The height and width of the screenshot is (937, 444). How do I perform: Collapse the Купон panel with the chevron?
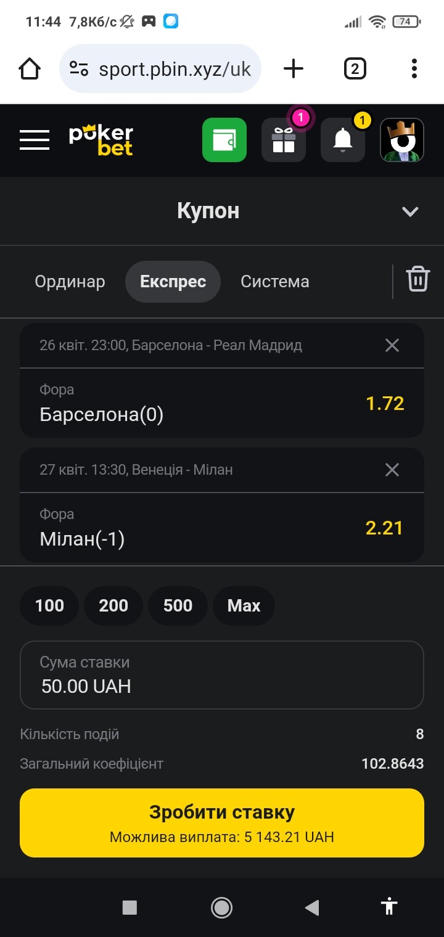[410, 211]
